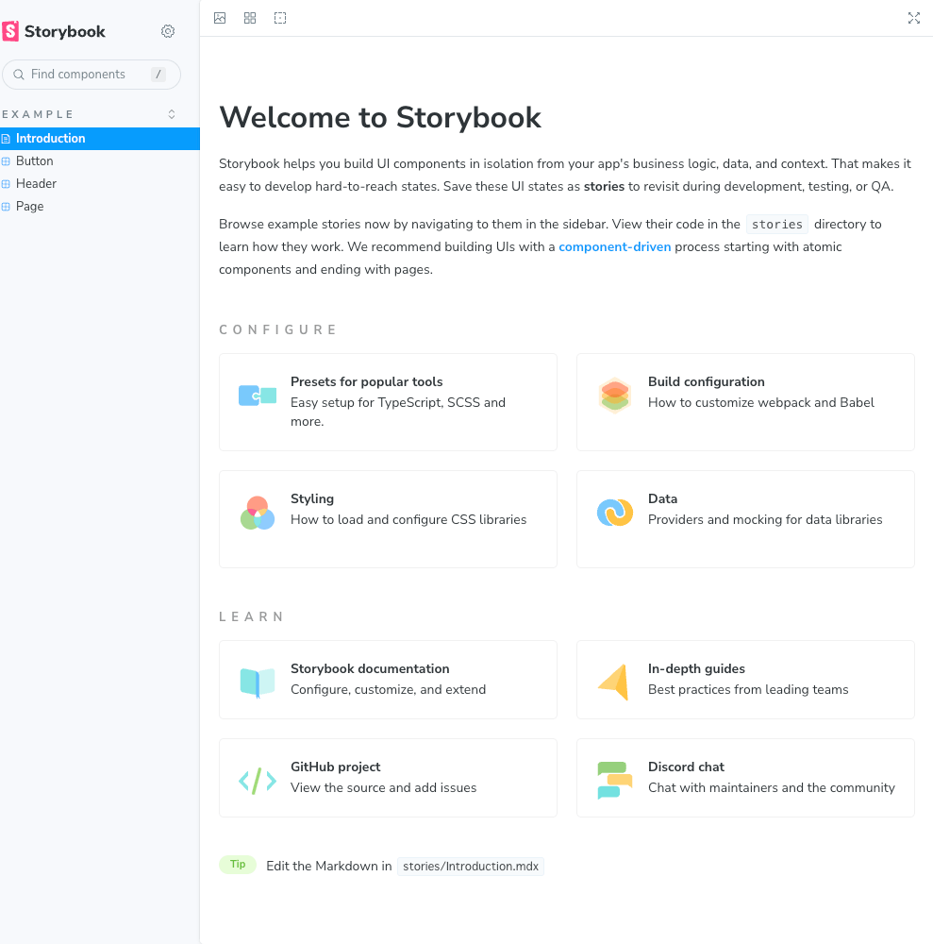
Task: Click the GitHub code brackets icon
Action: (258, 781)
